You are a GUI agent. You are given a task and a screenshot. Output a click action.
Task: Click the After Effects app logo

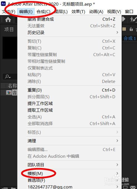point(3,4)
